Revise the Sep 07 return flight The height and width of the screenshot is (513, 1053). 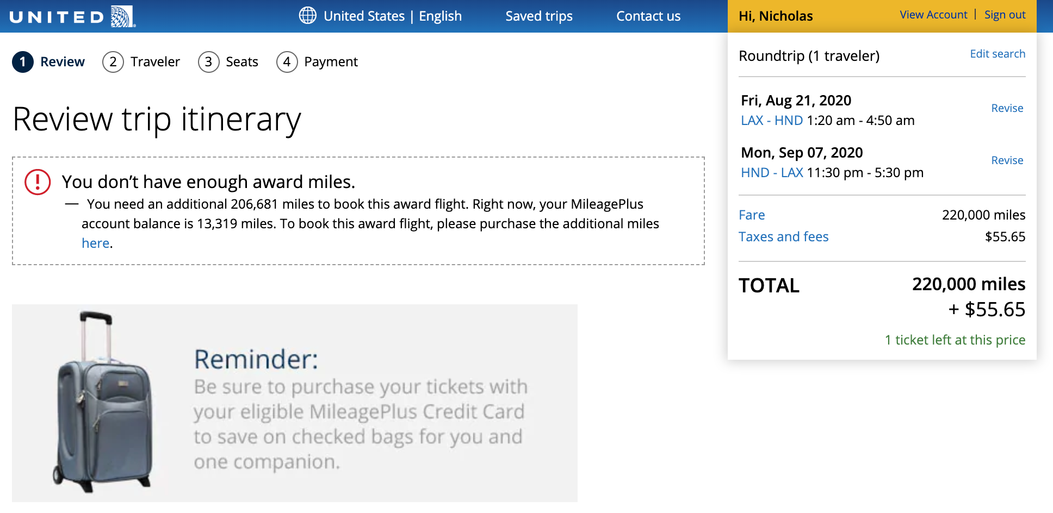tap(1007, 160)
